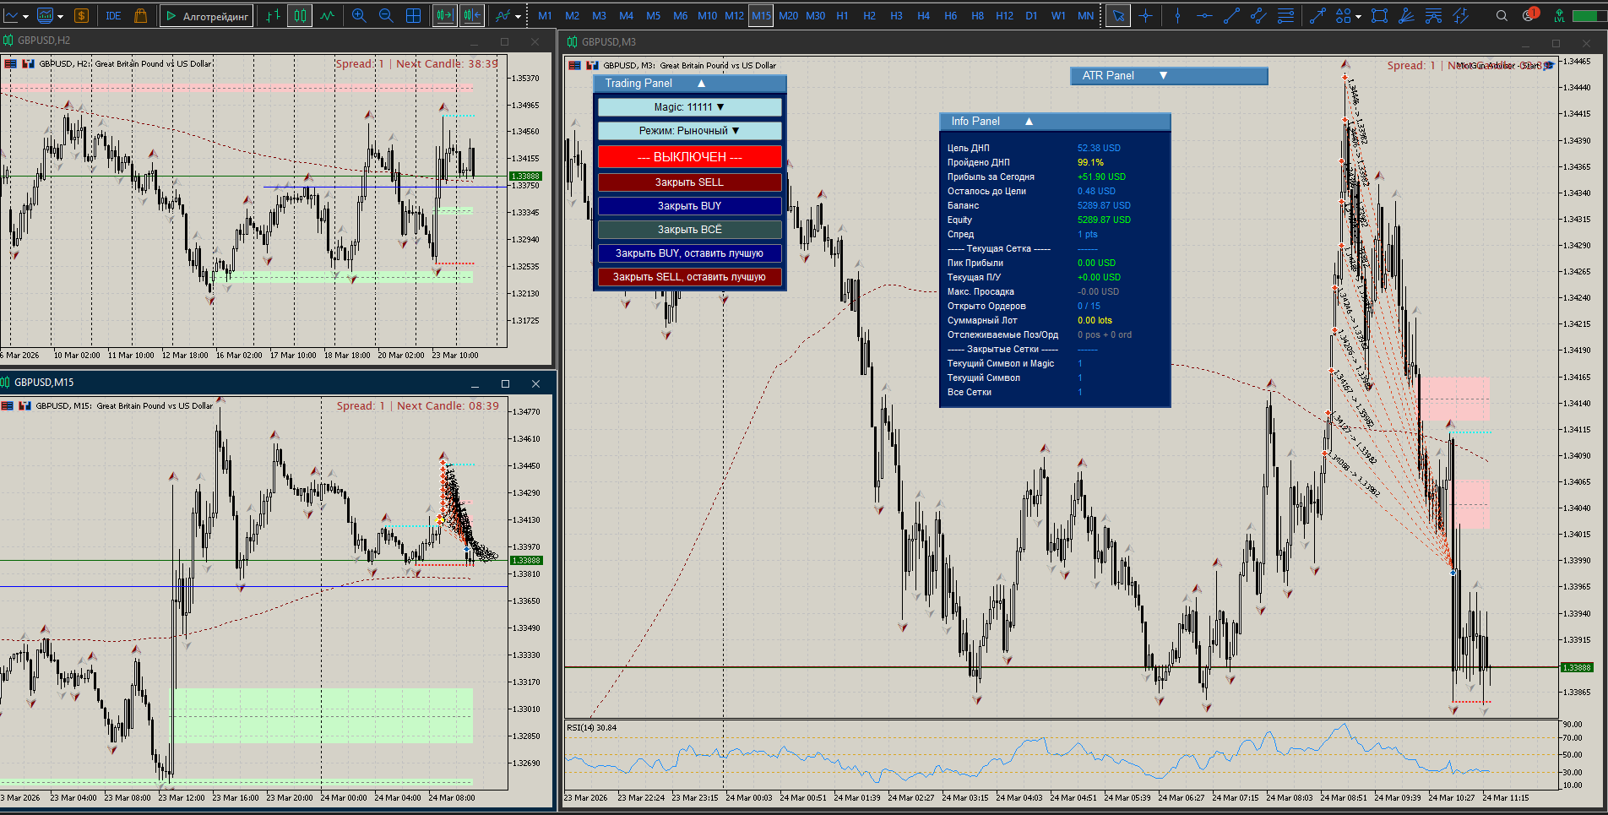Open the IDE MetaEditor button
This screenshot has width=1608, height=815.
tap(113, 16)
